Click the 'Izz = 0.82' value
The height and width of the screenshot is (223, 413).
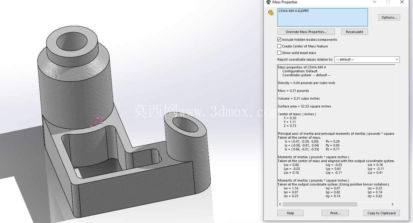tap(375, 196)
